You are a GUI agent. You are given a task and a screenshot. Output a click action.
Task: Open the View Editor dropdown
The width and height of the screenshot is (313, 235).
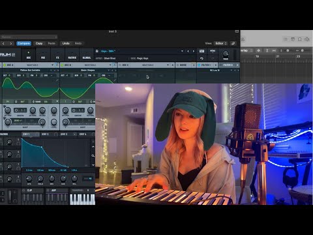[220, 44]
